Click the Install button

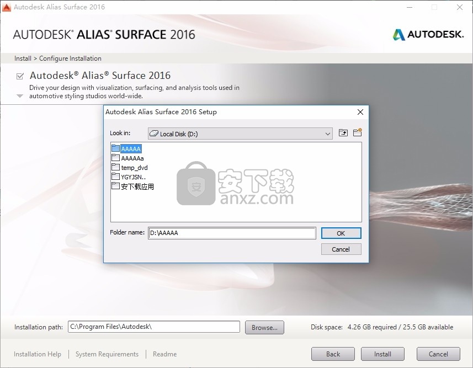point(382,354)
